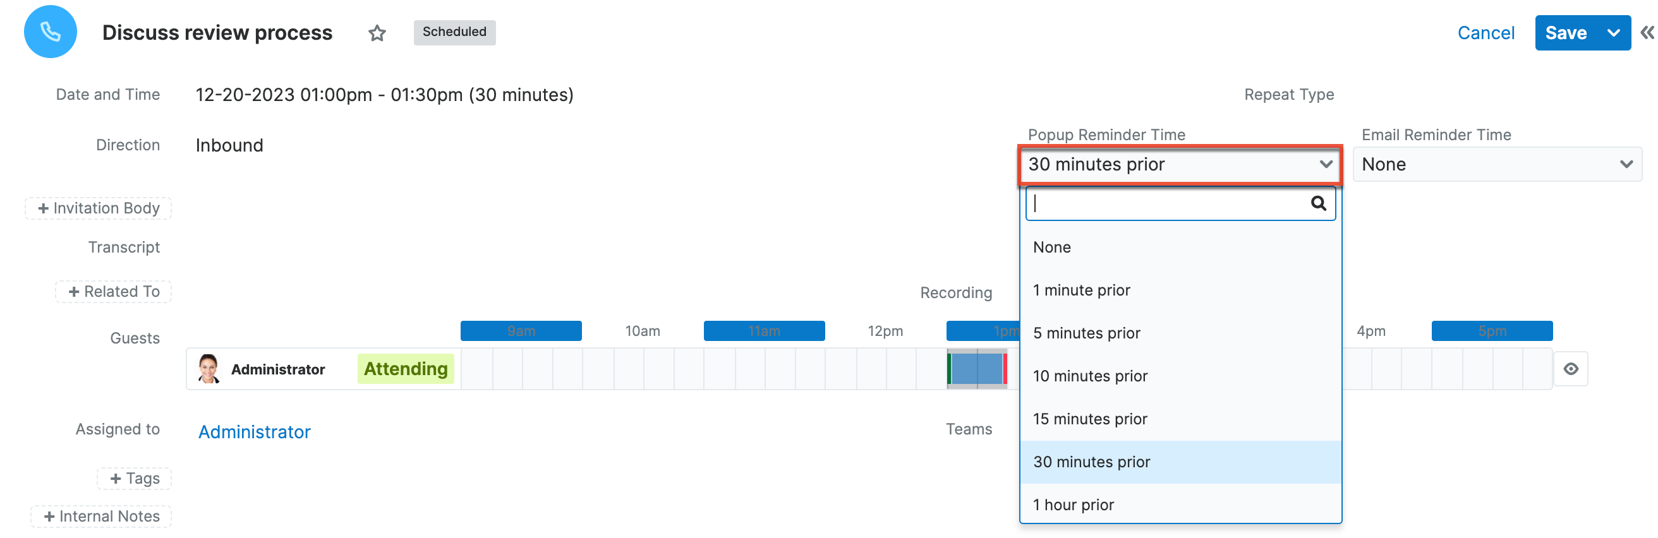Open Email Reminder Time dropdown
Viewport: 1658px width, 538px height.
pyautogui.click(x=1496, y=164)
